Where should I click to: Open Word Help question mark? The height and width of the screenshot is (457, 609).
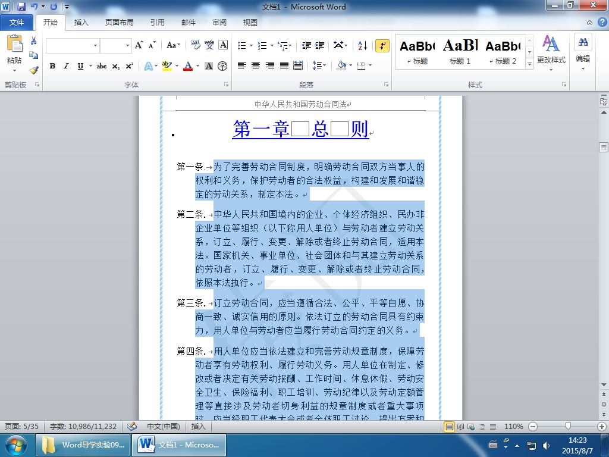point(602,22)
